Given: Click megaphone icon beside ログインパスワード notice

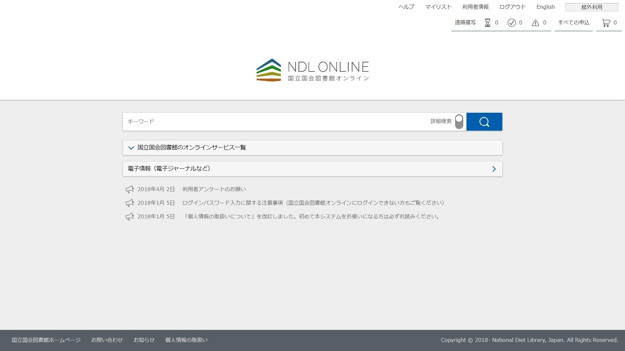Looking at the screenshot, I should click(129, 203).
